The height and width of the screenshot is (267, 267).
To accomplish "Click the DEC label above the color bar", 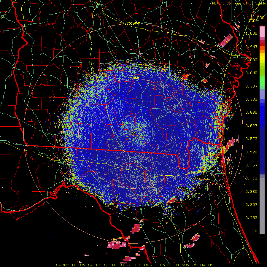I will (x=260, y=18).
